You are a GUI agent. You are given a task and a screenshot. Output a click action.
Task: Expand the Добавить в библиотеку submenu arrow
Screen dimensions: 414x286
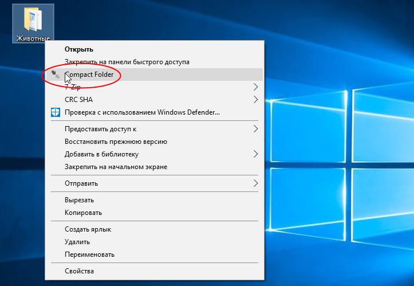point(255,154)
